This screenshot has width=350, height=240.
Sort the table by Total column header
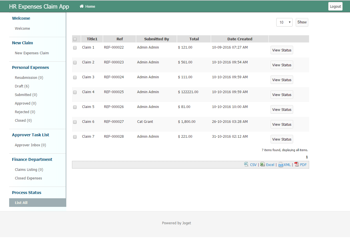coord(194,39)
